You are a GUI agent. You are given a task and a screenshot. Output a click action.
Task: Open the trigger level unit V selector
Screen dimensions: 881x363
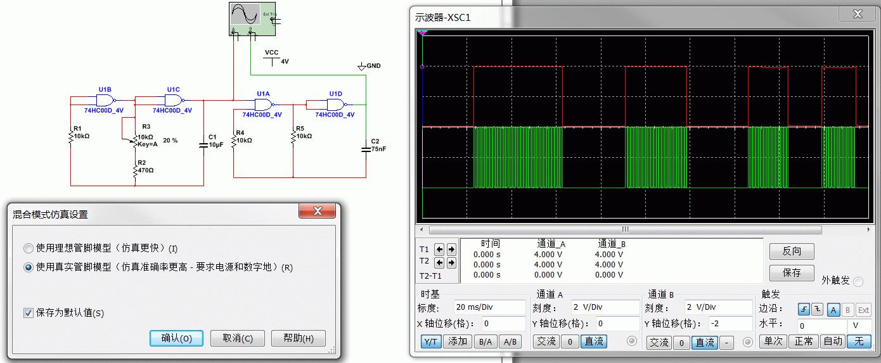861,326
